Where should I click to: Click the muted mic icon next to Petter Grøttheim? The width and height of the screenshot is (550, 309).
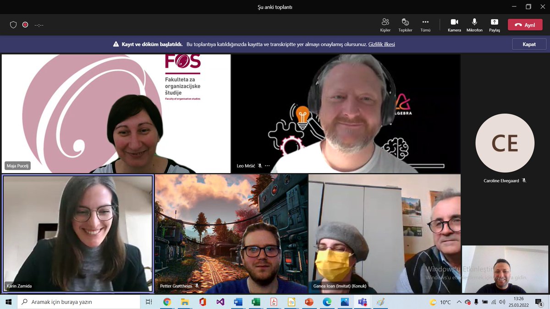197,286
